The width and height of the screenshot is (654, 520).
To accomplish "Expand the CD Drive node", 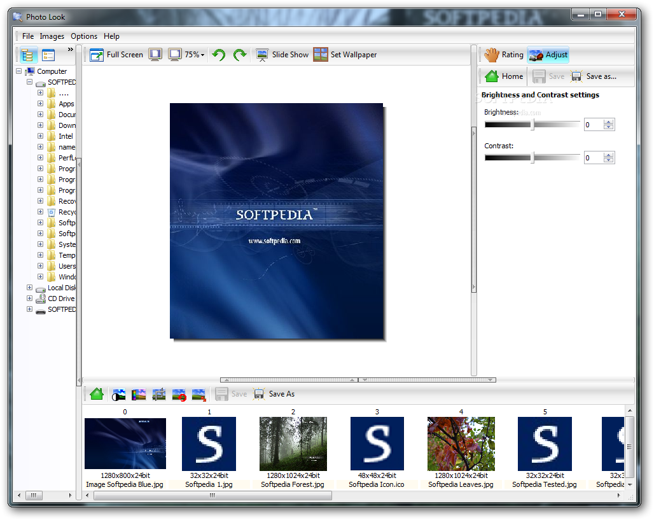I will 30,299.
